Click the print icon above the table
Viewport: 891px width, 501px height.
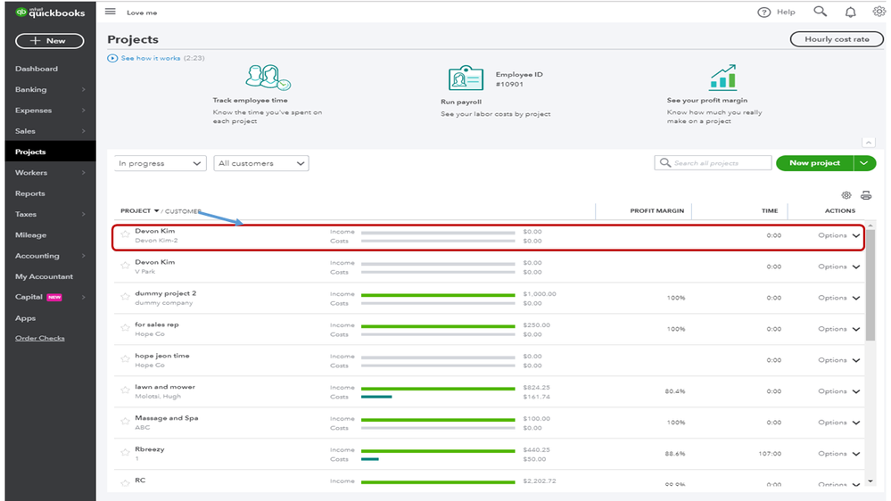[x=865, y=195]
